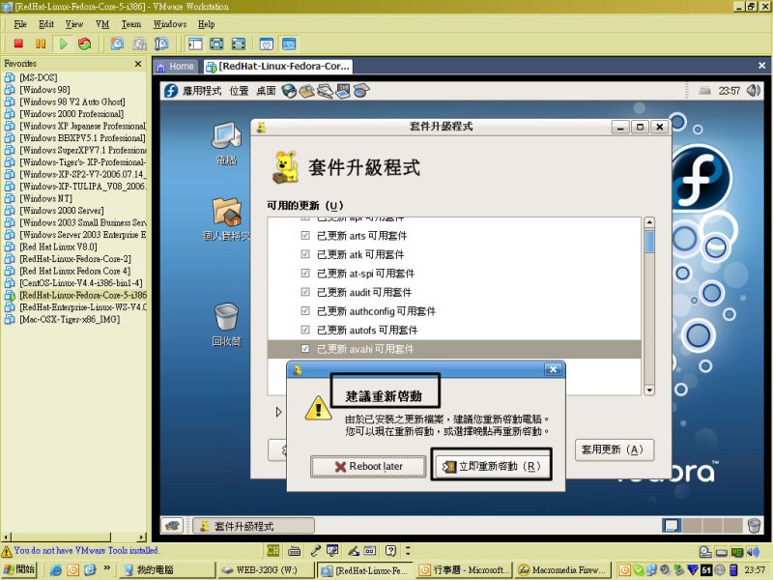Launch the presentation icon on GNOME panel
The height and width of the screenshot is (580, 773).
(x=343, y=91)
